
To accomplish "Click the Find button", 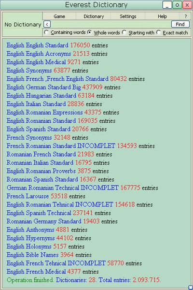I will click(x=180, y=24).
